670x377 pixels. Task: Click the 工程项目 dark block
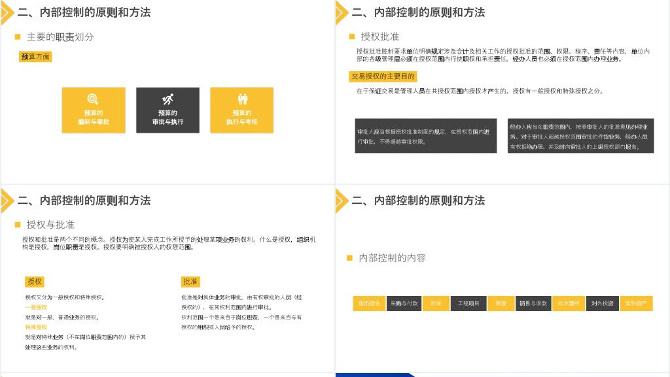tap(468, 303)
